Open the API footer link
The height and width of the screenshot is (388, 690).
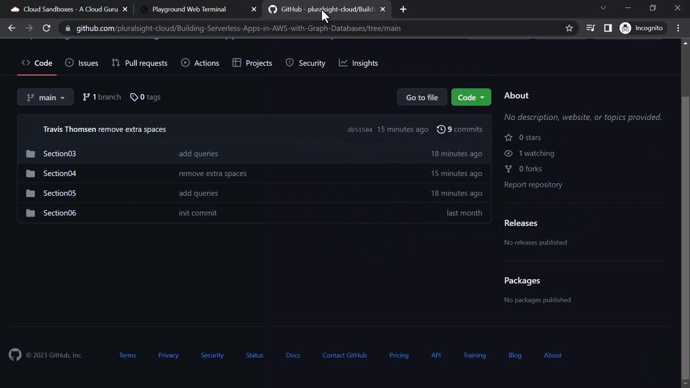(x=436, y=355)
